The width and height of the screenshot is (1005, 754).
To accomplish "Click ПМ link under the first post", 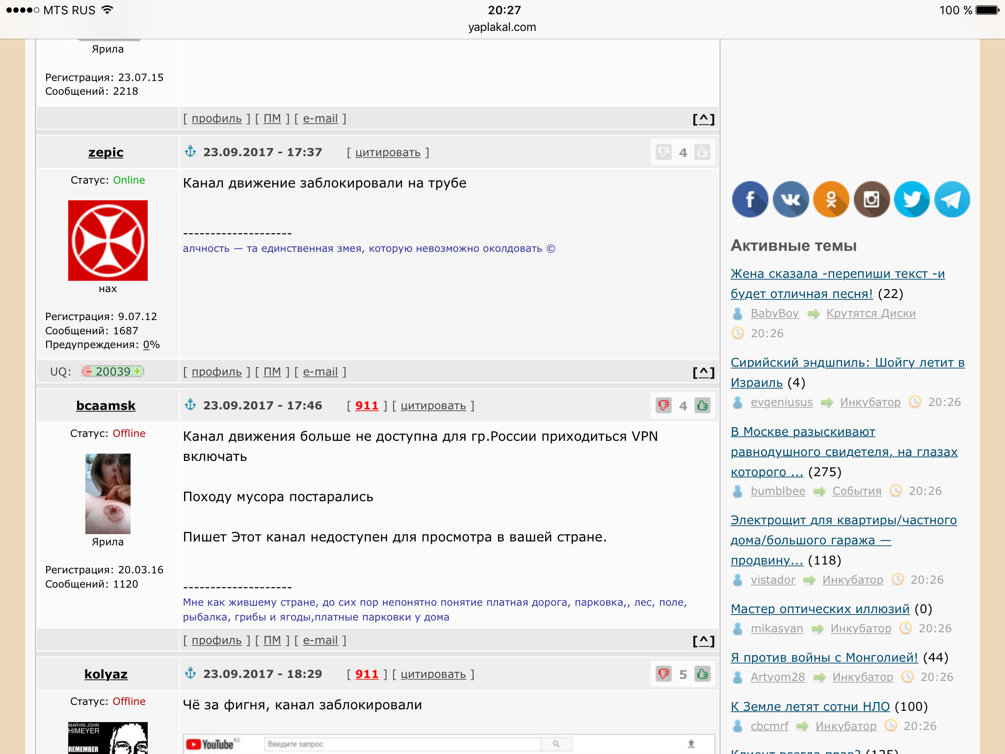I will 272,119.
